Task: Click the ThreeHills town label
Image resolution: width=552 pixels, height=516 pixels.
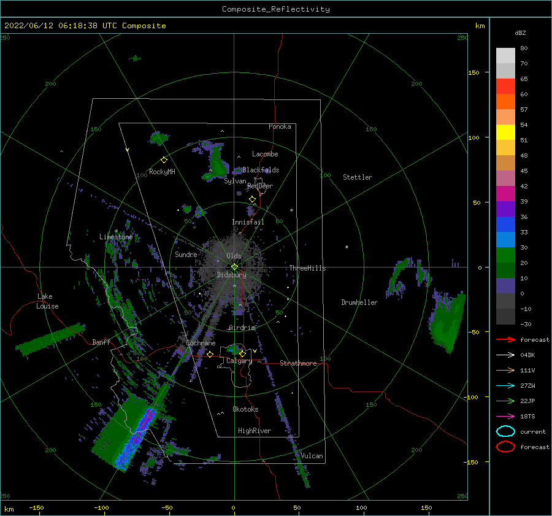Action: 308,268
